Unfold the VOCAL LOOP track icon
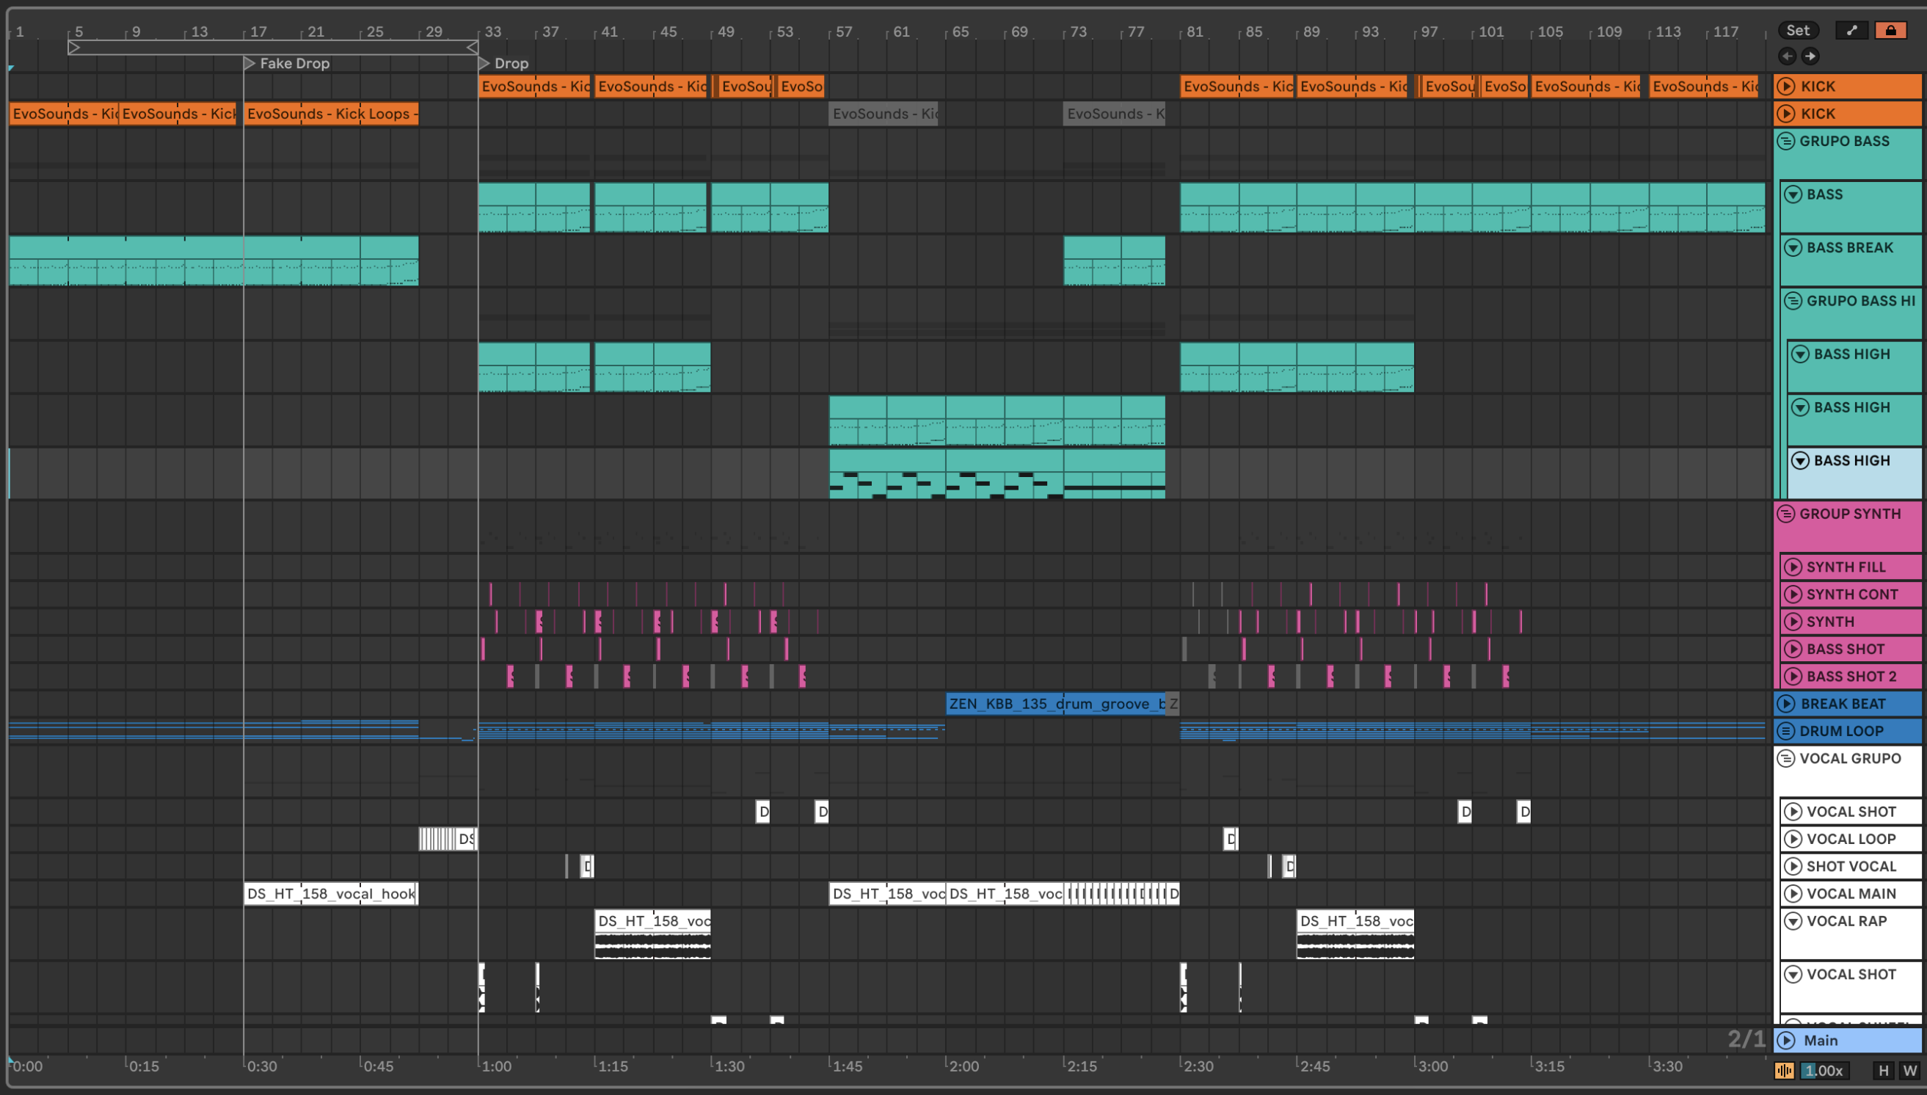This screenshot has width=1927, height=1095. tap(1793, 839)
